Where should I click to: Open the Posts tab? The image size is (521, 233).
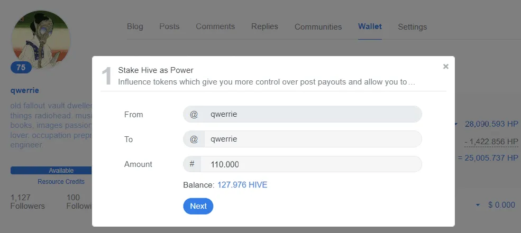169,26
